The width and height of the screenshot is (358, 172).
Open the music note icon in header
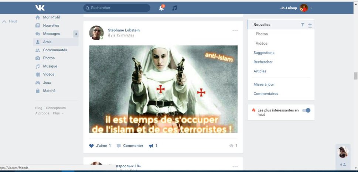pyautogui.click(x=174, y=8)
